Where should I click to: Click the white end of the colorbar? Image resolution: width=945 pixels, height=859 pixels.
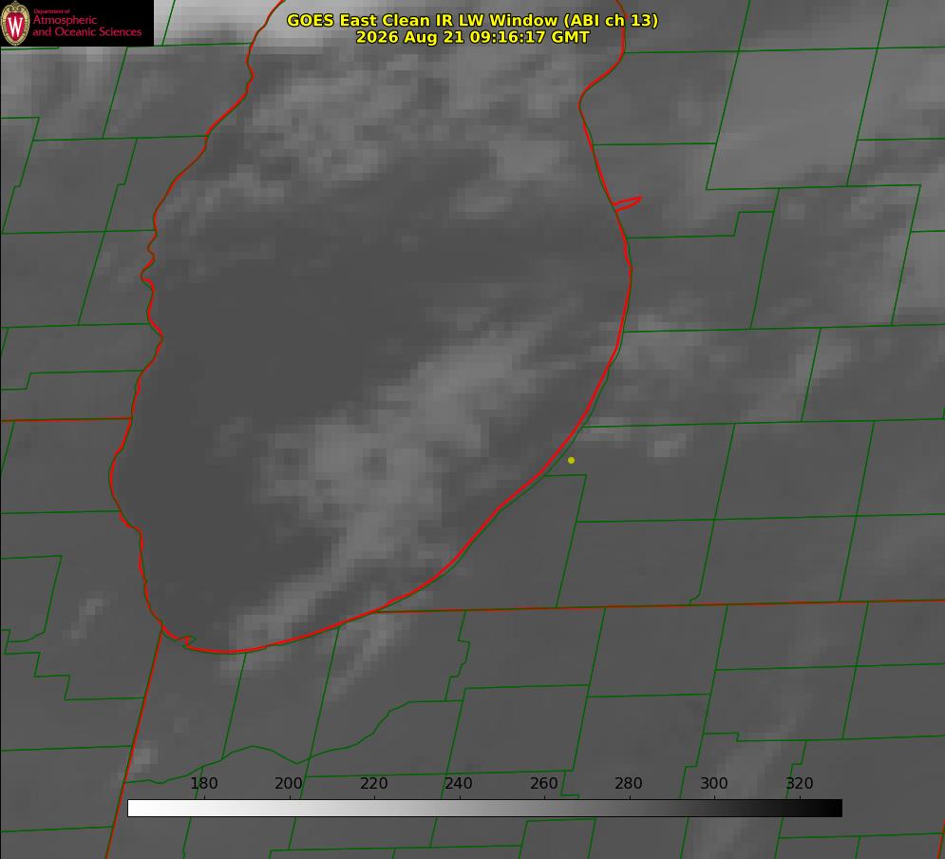point(139,809)
